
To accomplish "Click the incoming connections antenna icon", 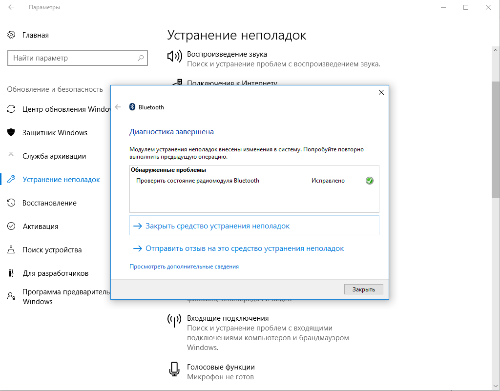I will [174, 321].
